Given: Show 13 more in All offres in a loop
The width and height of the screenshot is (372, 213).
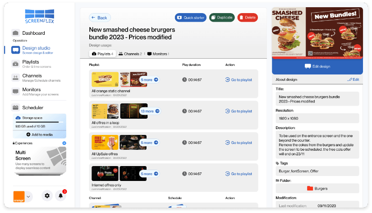Looking at the screenshot, I should click(150, 111).
